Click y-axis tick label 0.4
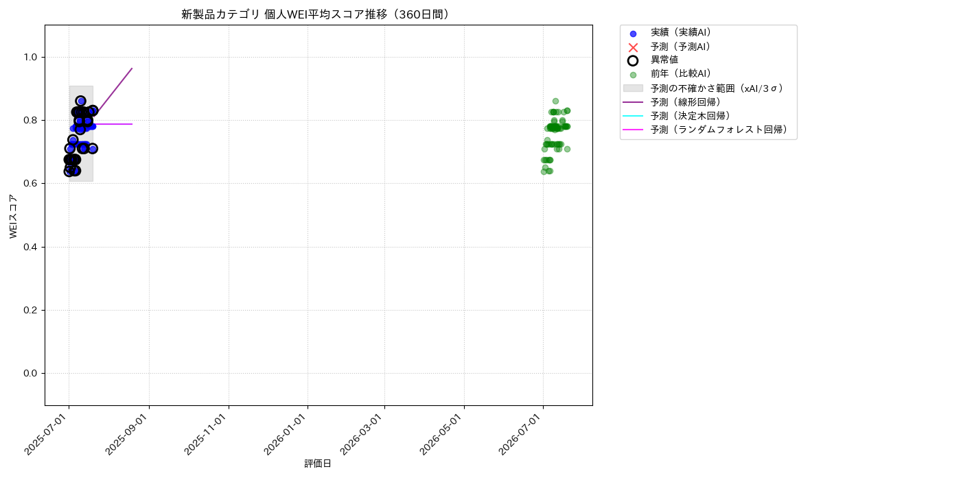 pos(30,247)
